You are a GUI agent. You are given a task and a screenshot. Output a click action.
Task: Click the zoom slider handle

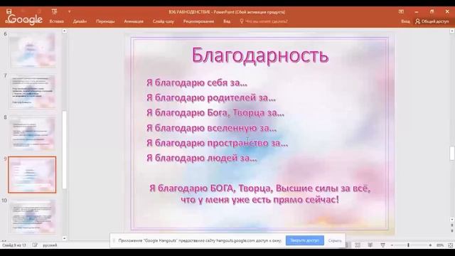(408, 245)
